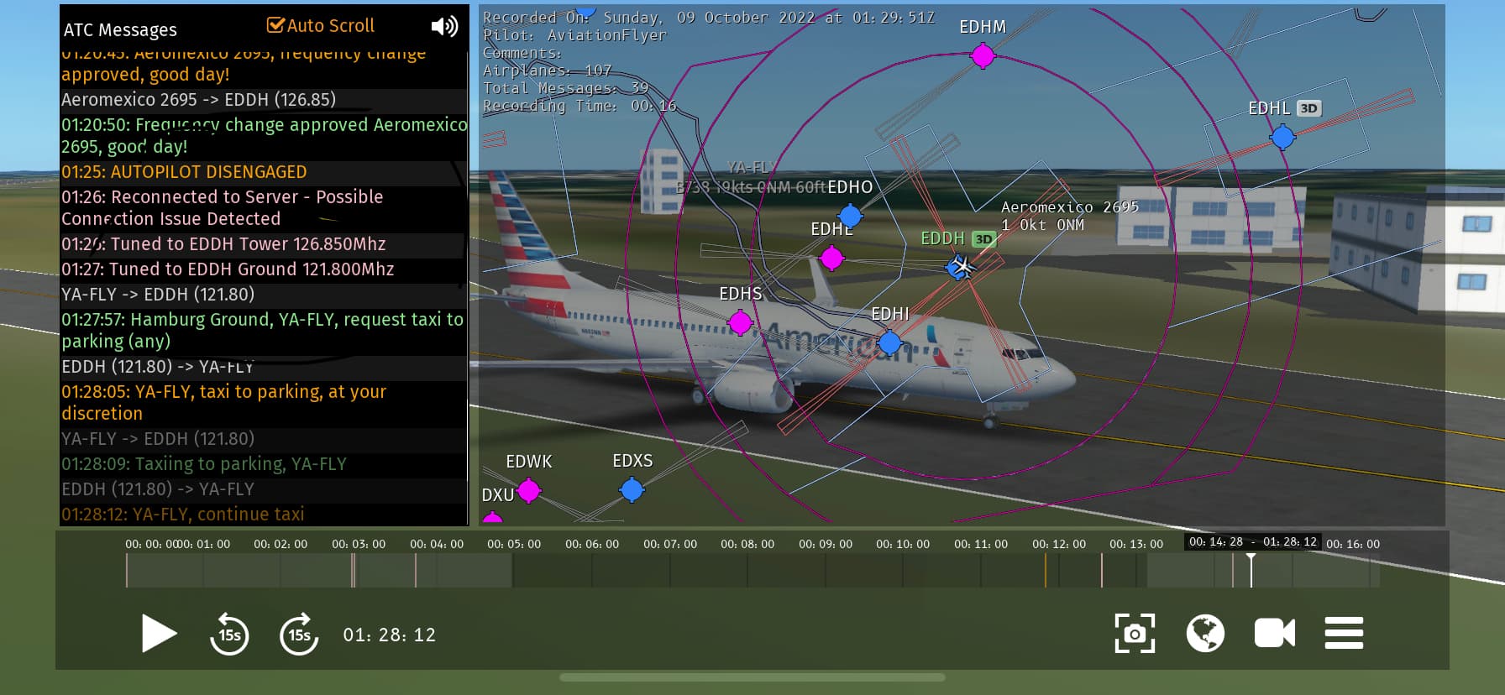Select the Aeromexico 2695 -> EDDH (126.85) row
This screenshot has height=695, width=1505.
(264, 100)
